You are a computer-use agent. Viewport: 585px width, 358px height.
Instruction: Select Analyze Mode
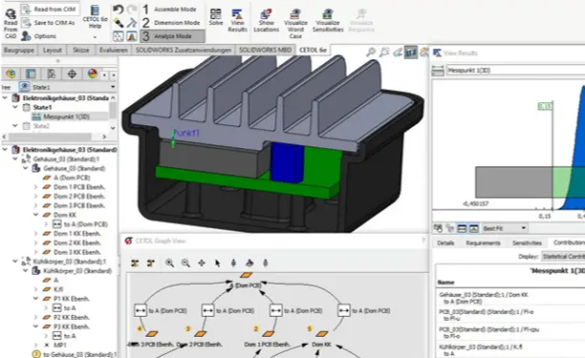pyautogui.click(x=172, y=36)
